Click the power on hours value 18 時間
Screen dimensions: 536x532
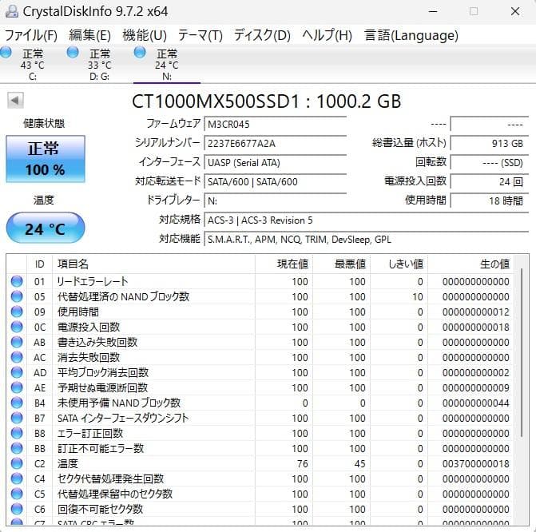pos(490,200)
